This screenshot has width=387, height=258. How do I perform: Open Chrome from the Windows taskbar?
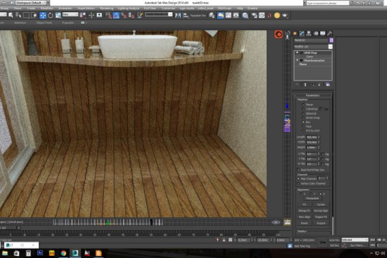pos(63,253)
